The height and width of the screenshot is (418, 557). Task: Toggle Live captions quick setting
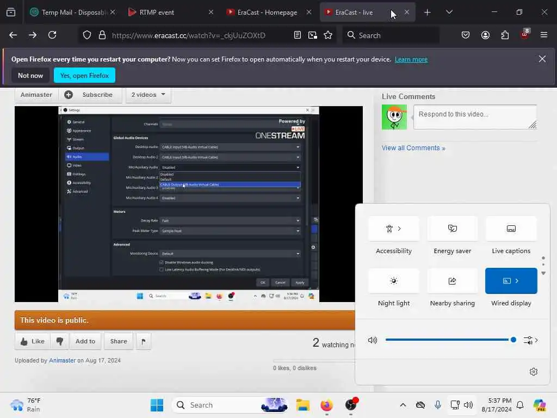(511, 229)
